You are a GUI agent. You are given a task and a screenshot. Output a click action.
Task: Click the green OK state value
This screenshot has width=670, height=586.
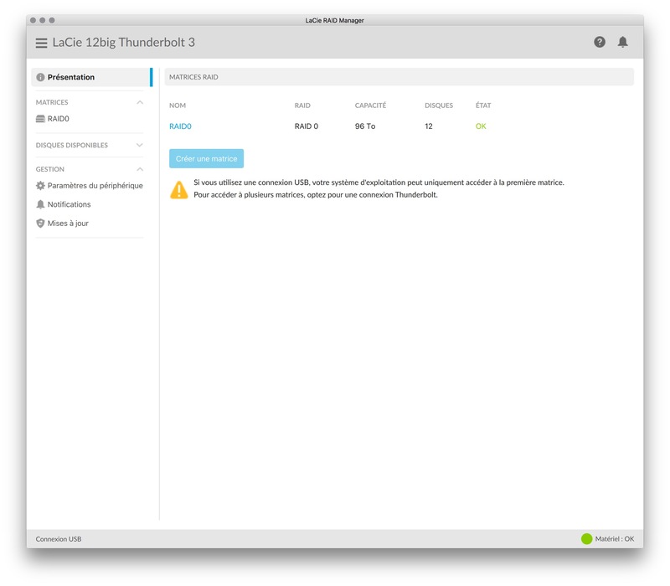[x=481, y=126]
